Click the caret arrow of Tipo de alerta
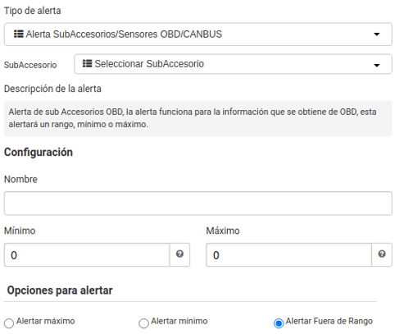This screenshot has height=334, width=404. 377,34
